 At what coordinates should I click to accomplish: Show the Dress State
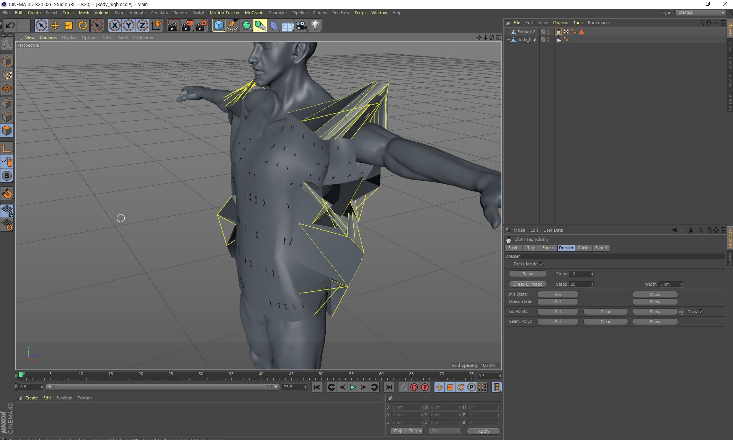[655, 302]
